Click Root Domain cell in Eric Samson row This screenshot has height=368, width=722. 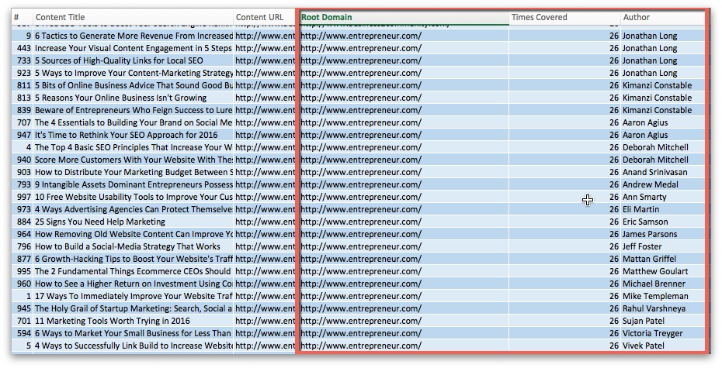(404, 222)
